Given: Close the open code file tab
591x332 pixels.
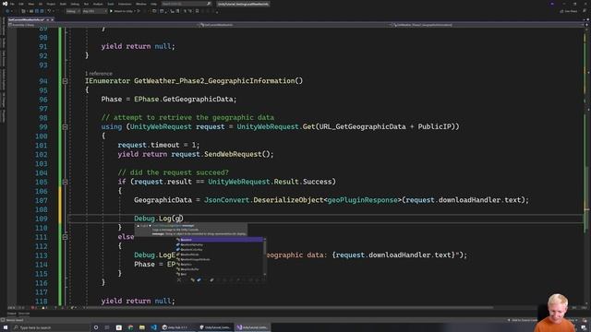Looking at the screenshot, I should click(53, 19).
